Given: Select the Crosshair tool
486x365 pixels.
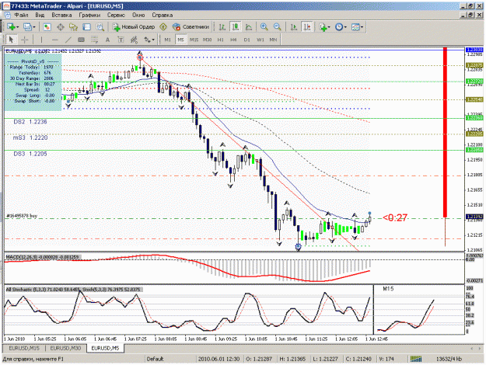Looking at the screenshot, I should click(24, 40).
